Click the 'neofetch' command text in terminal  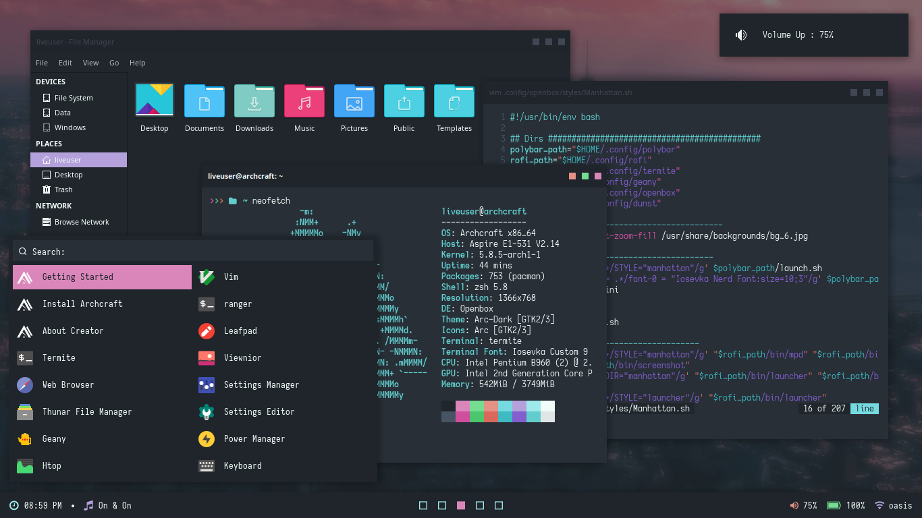coord(271,200)
